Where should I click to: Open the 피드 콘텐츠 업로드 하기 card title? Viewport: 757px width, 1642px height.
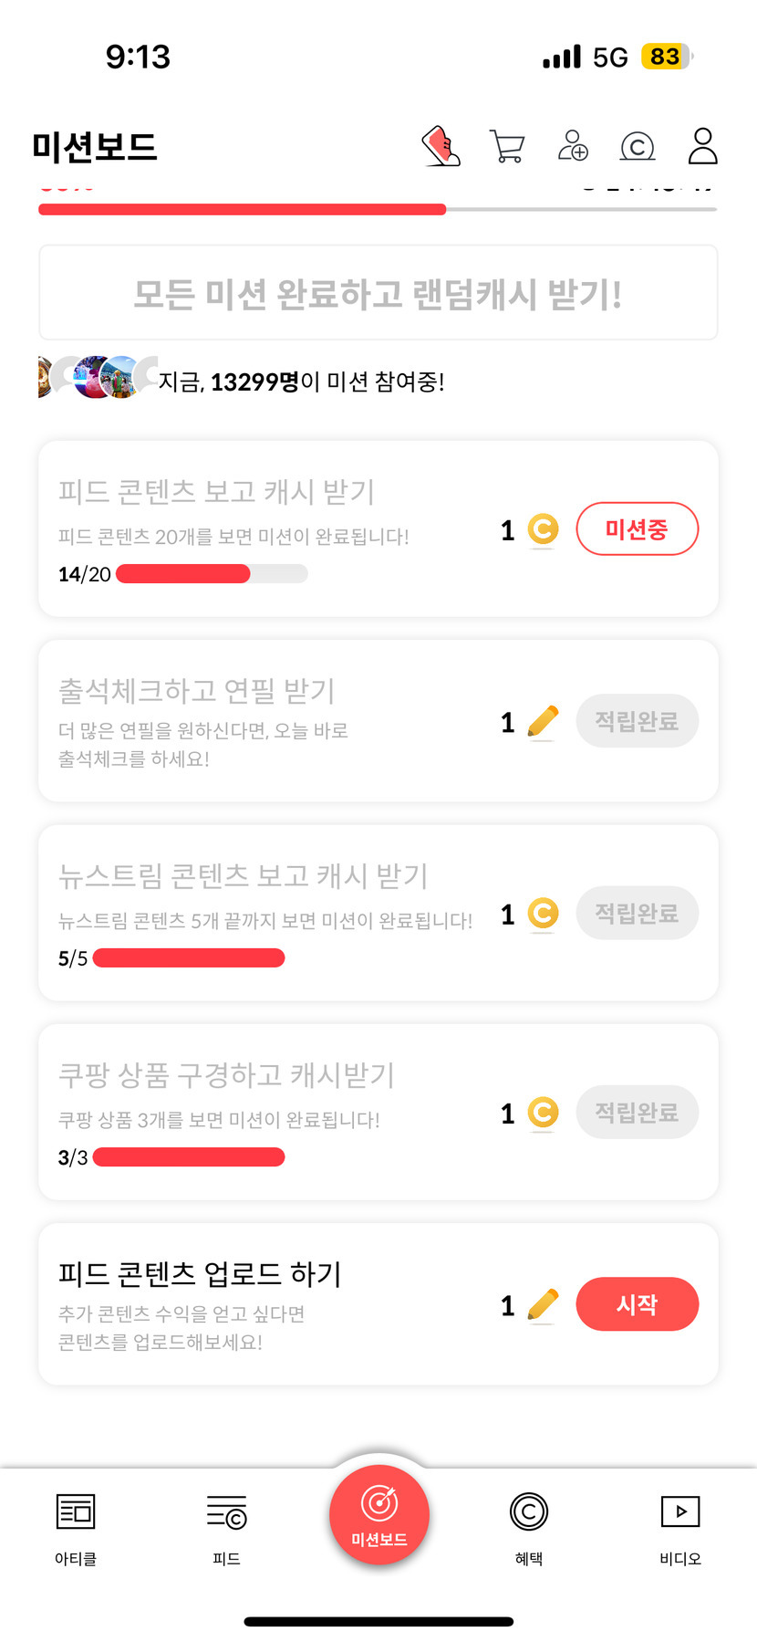point(200,1274)
